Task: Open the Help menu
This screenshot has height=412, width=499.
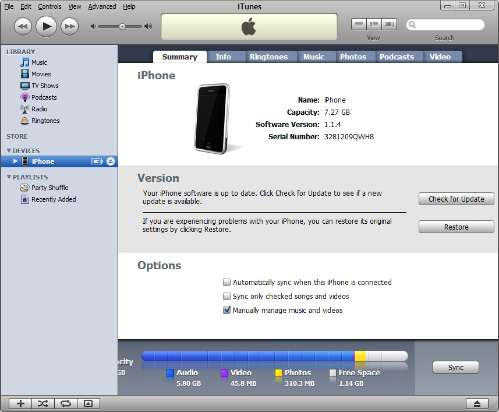Action: click(129, 6)
